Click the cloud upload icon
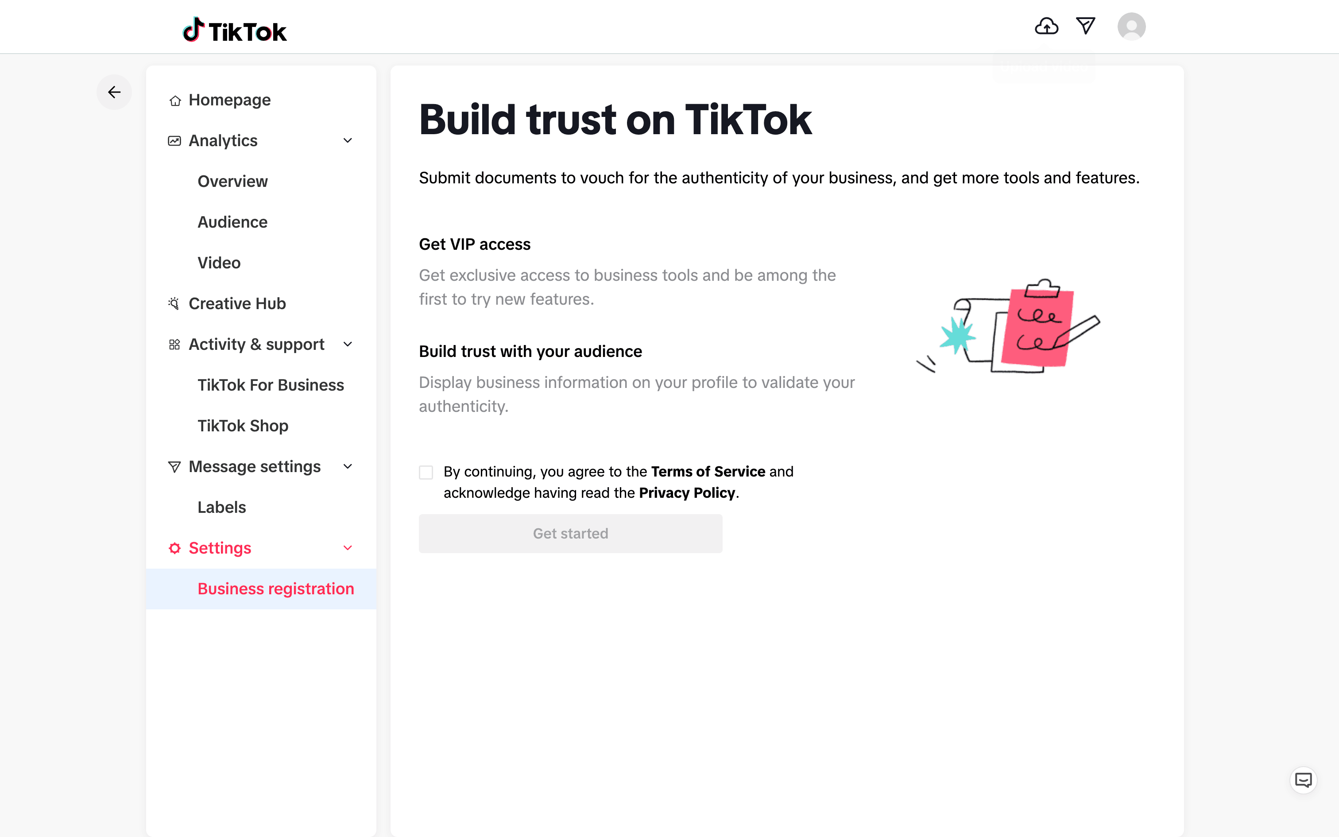1339x837 pixels. [1046, 26]
